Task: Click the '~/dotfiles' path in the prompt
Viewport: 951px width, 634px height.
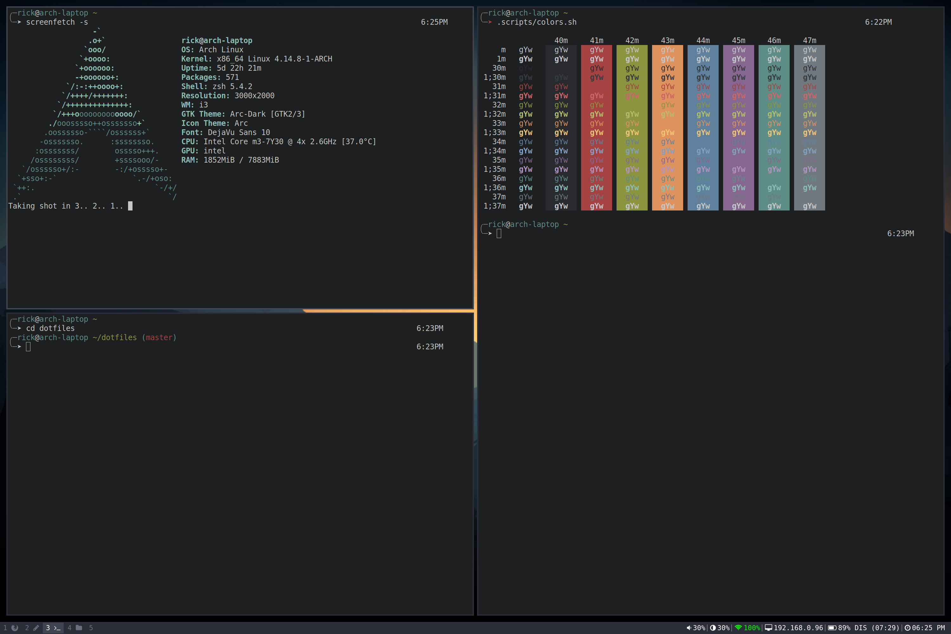Action: point(114,338)
